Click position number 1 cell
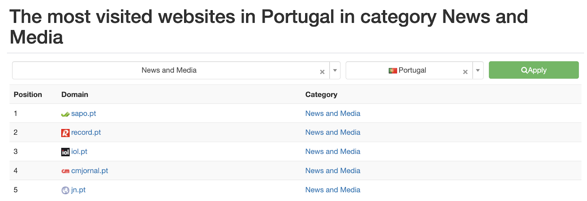Viewport: 587px width, 201px height. (x=15, y=113)
